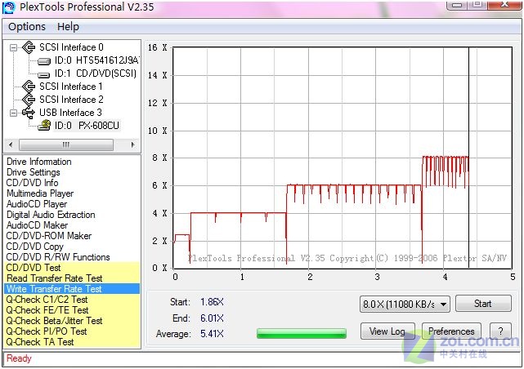Image resolution: width=524 pixels, height=369 pixels.
Task: Click the question mark help button
Action: (x=500, y=331)
